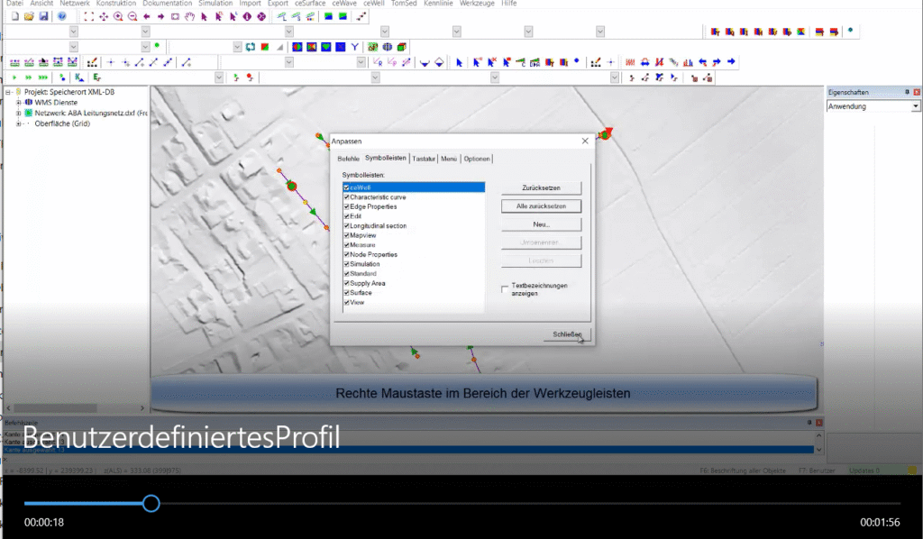
Task: Open Help via the question mark icon
Action: click(x=261, y=16)
